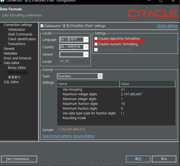Viewport: 180px width, 166px height.
Task: Select Data Formats in the tree
Action: point(17,73)
